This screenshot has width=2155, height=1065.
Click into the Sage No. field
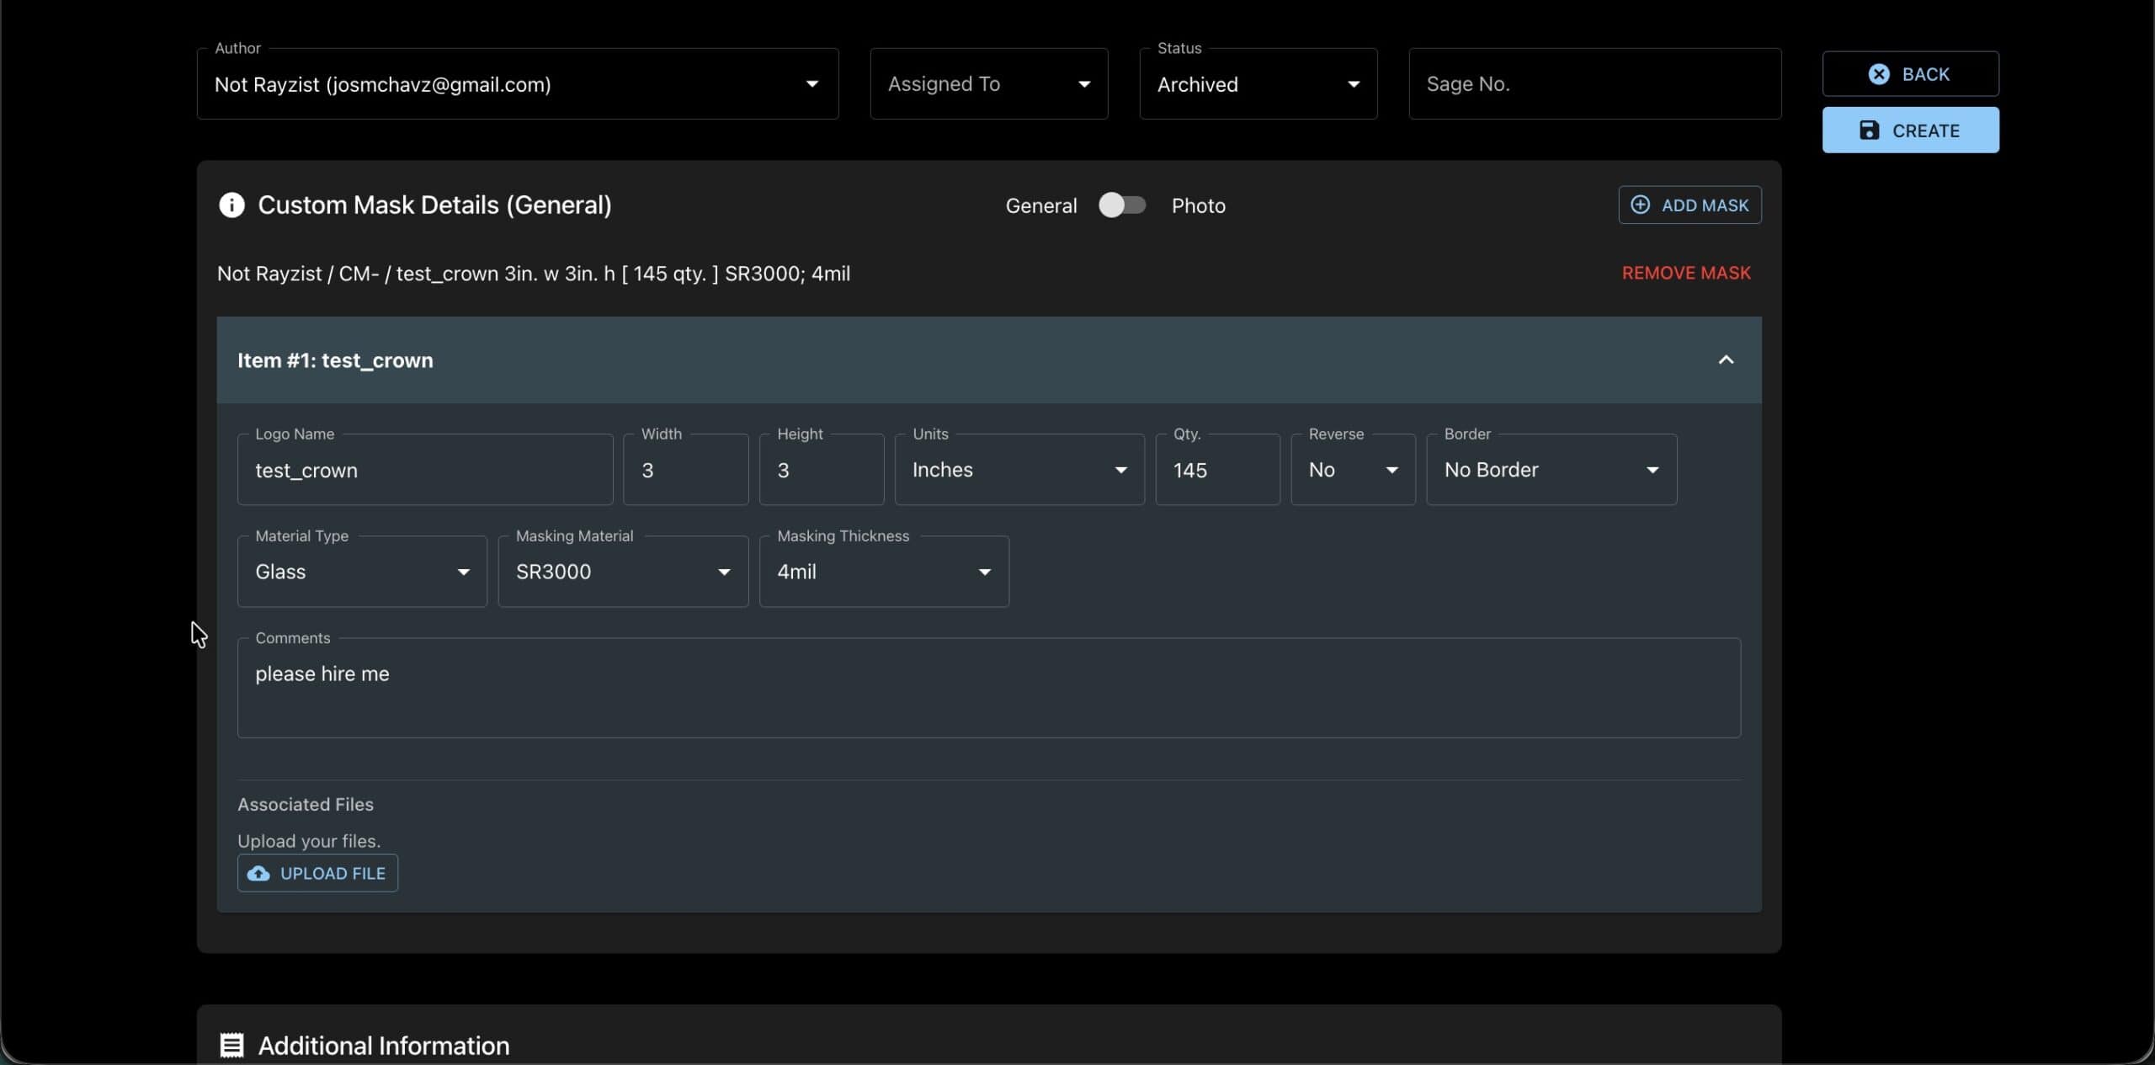[x=1594, y=84]
